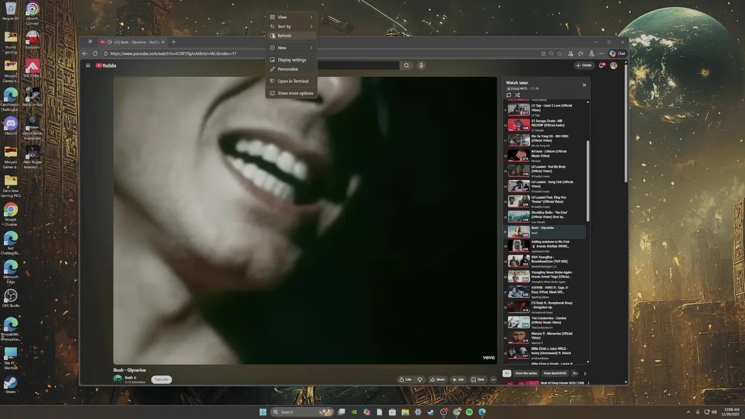Click the Share button under video
The width and height of the screenshot is (745, 419).
pyautogui.click(x=438, y=379)
